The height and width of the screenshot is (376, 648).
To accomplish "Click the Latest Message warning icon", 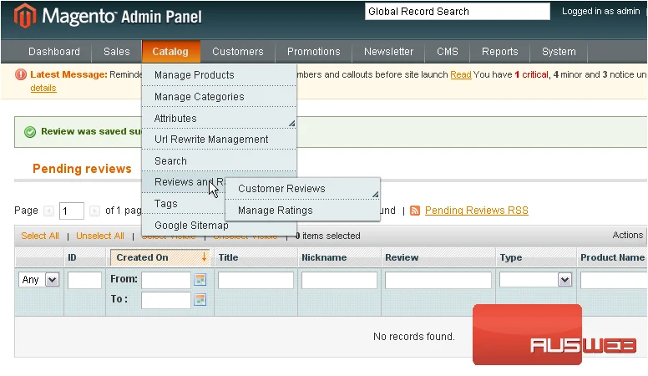I will point(21,74).
